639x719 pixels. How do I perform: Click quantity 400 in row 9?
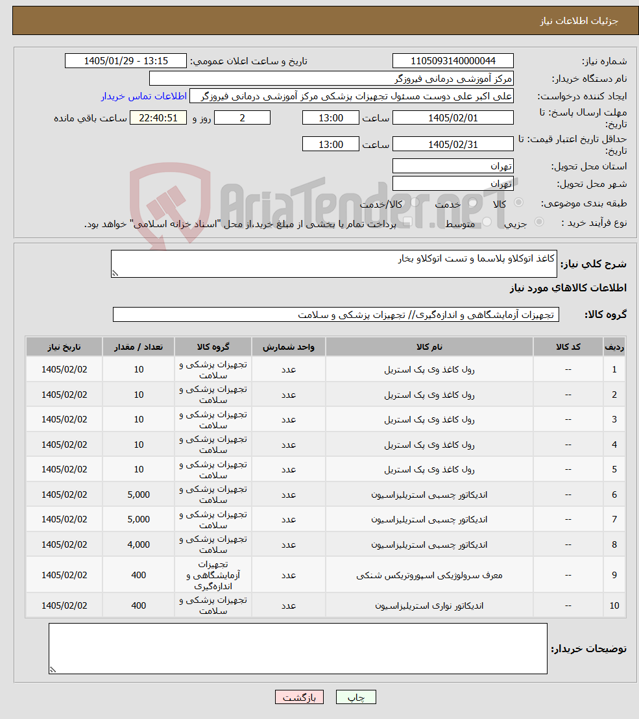(x=138, y=575)
